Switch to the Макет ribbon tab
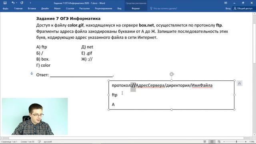256x144 pixels. 57,8
